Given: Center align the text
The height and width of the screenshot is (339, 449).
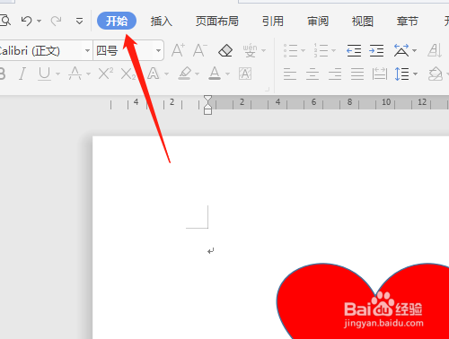Looking at the screenshot, I should click(x=313, y=74).
